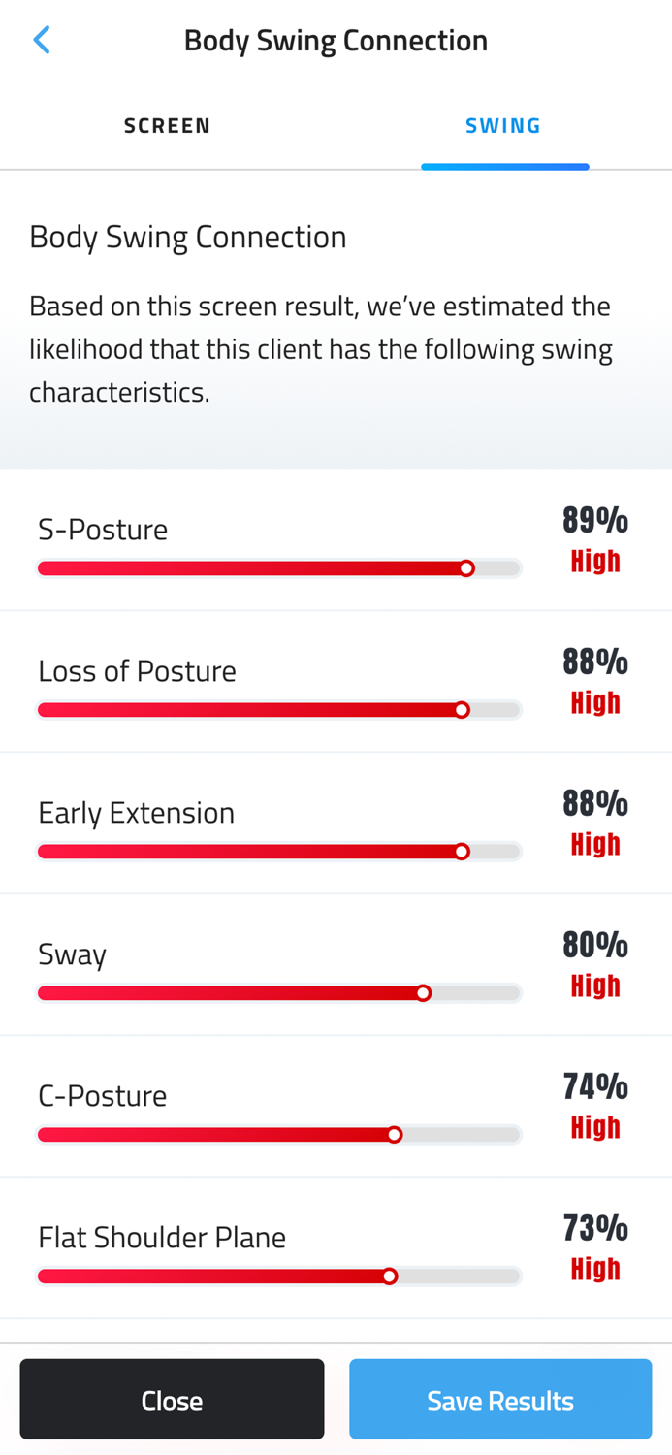Image resolution: width=672 pixels, height=1455 pixels.
Task: Open the SWING tab
Action: (x=503, y=124)
